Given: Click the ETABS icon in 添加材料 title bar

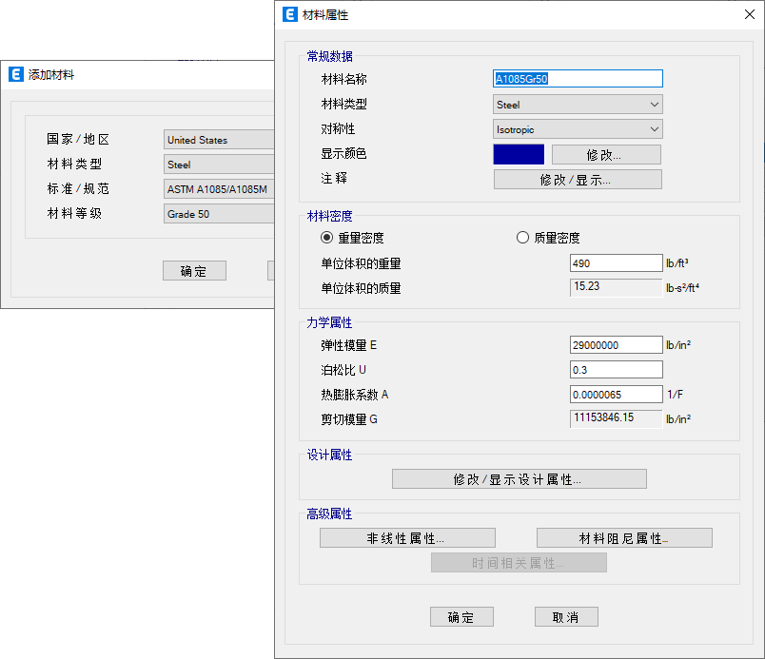Looking at the screenshot, I should pos(16,74).
